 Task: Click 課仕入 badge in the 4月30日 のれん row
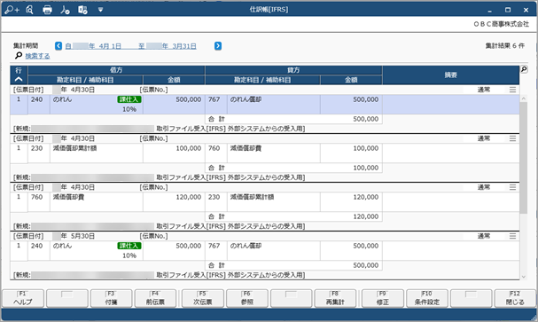coord(129,99)
